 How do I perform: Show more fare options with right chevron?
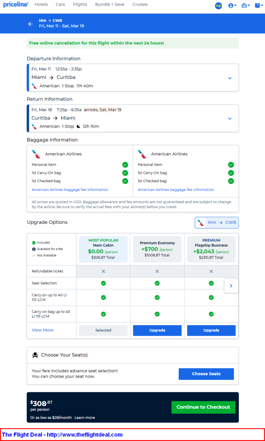pos(231,286)
